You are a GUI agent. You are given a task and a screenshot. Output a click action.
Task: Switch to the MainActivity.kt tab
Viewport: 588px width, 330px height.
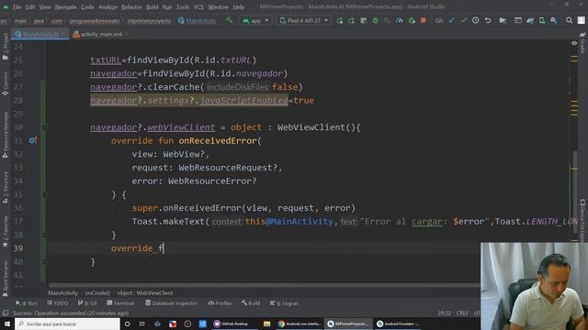[40, 34]
